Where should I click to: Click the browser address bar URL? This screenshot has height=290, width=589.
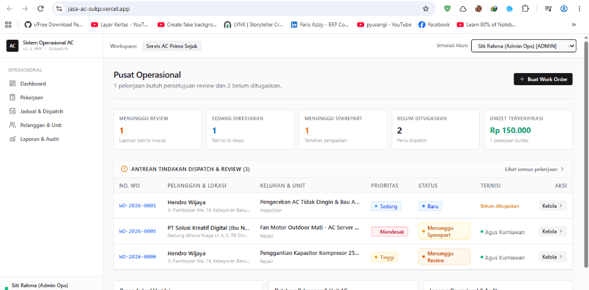click(99, 9)
